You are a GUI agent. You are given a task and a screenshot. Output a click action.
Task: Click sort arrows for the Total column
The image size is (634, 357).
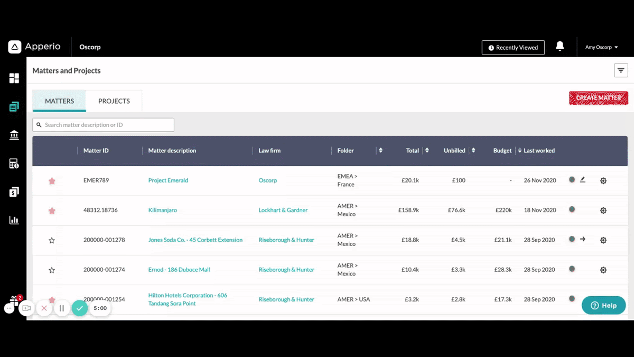(427, 150)
